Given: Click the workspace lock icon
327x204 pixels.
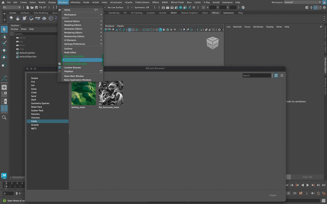Looking at the screenshot, I should (x=324, y=2).
